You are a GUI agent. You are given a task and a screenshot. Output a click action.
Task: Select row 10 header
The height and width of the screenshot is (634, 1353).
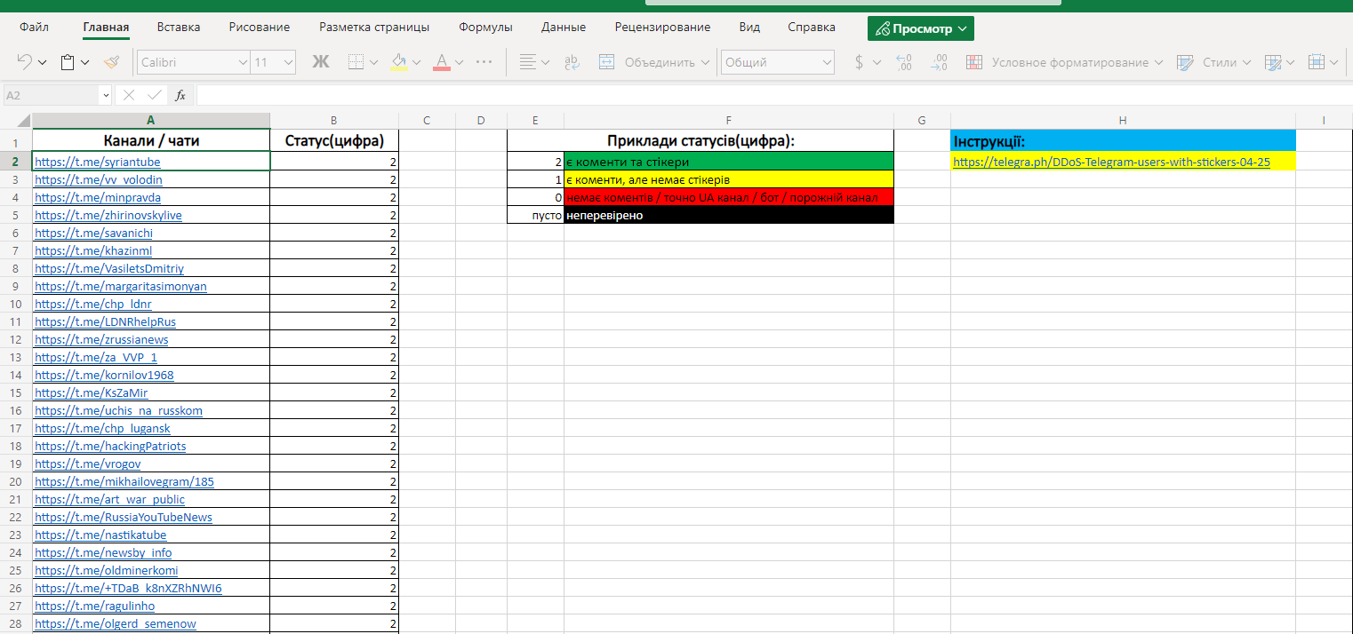tap(16, 304)
